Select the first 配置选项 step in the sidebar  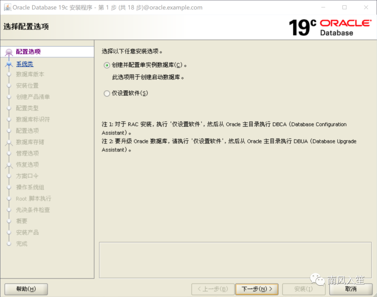pyautogui.click(x=28, y=52)
